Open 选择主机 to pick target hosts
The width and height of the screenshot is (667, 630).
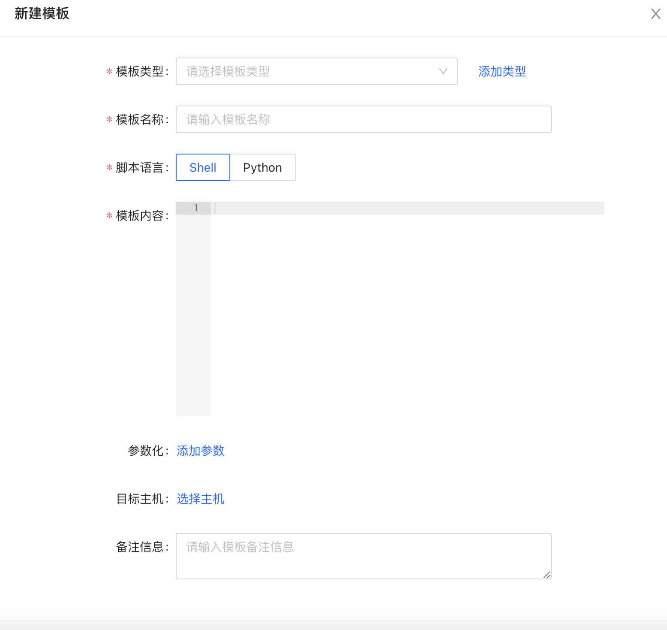tap(200, 499)
